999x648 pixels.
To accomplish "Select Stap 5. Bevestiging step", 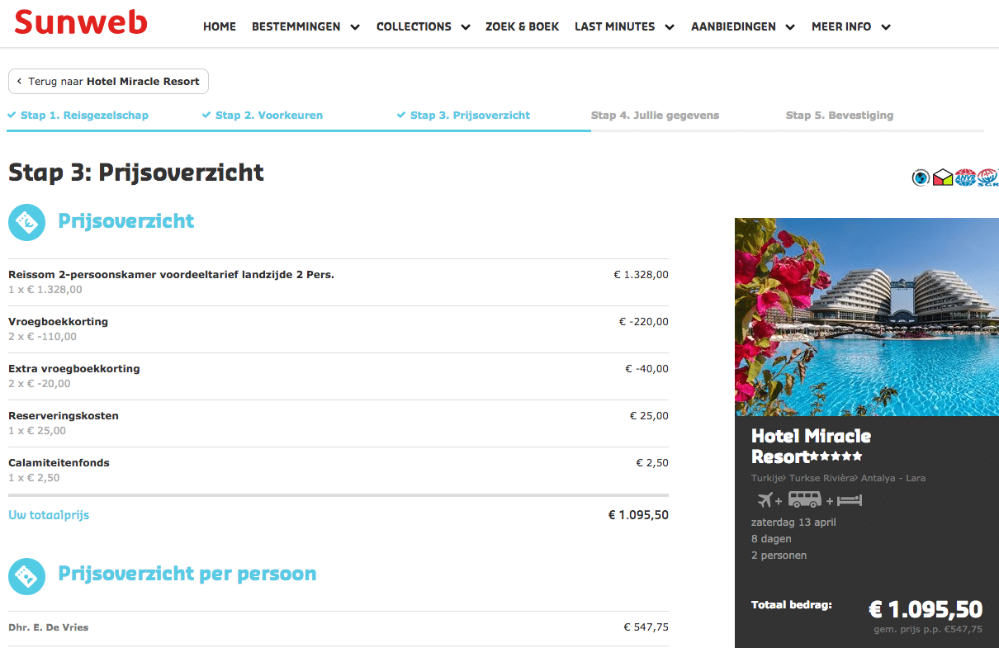I will [840, 116].
